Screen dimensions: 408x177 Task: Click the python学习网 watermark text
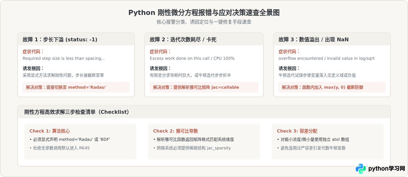[x=386, y=169]
